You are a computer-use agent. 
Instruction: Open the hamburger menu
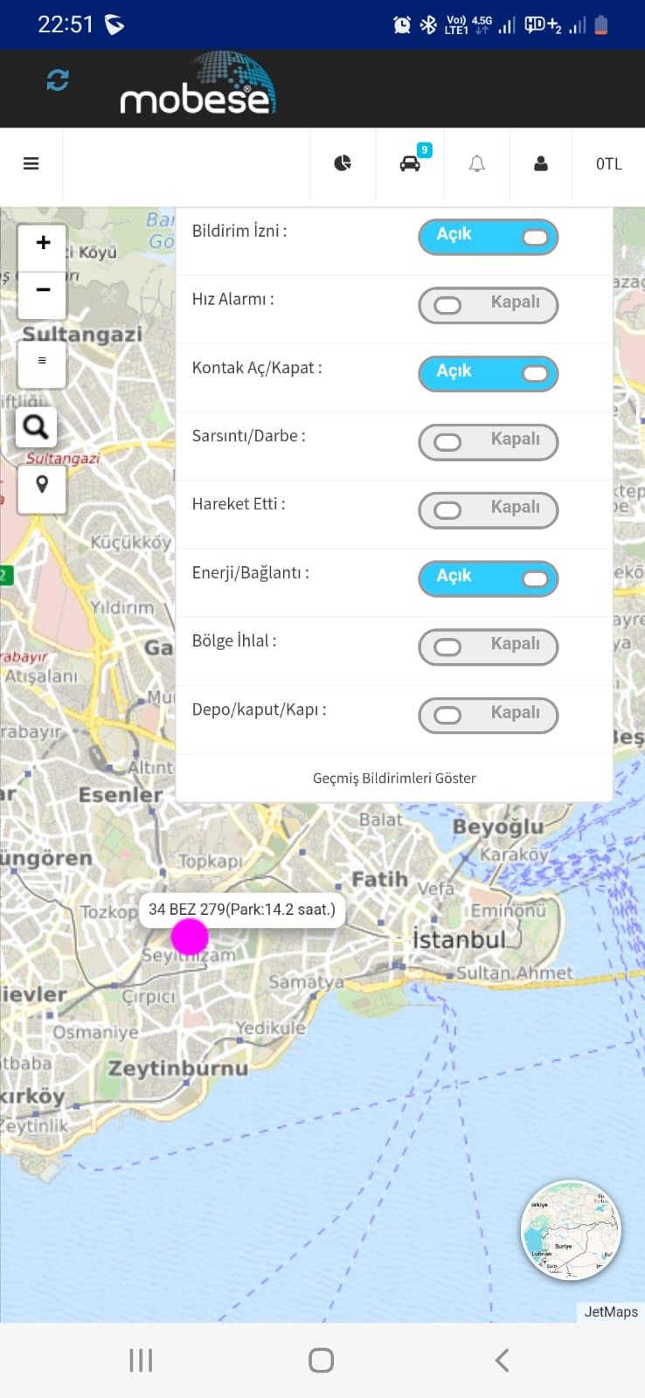click(31, 163)
